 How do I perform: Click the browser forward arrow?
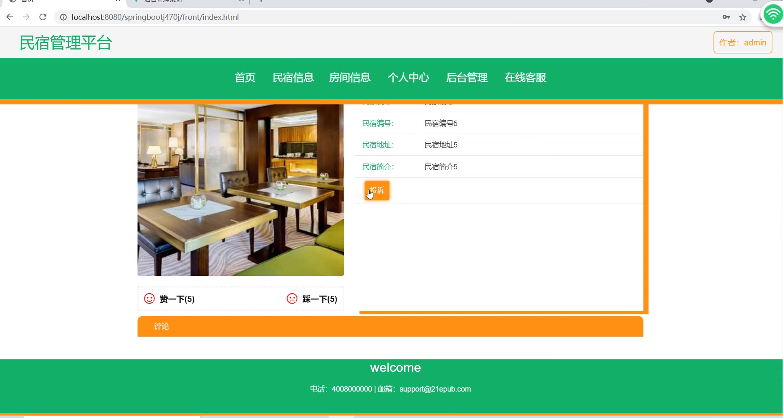pyautogui.click(x=26, y=17)
